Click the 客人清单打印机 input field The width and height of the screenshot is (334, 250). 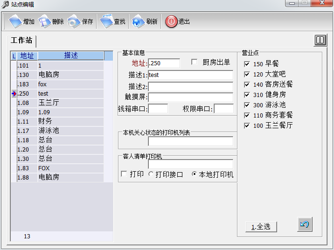(x=191, y=164)
